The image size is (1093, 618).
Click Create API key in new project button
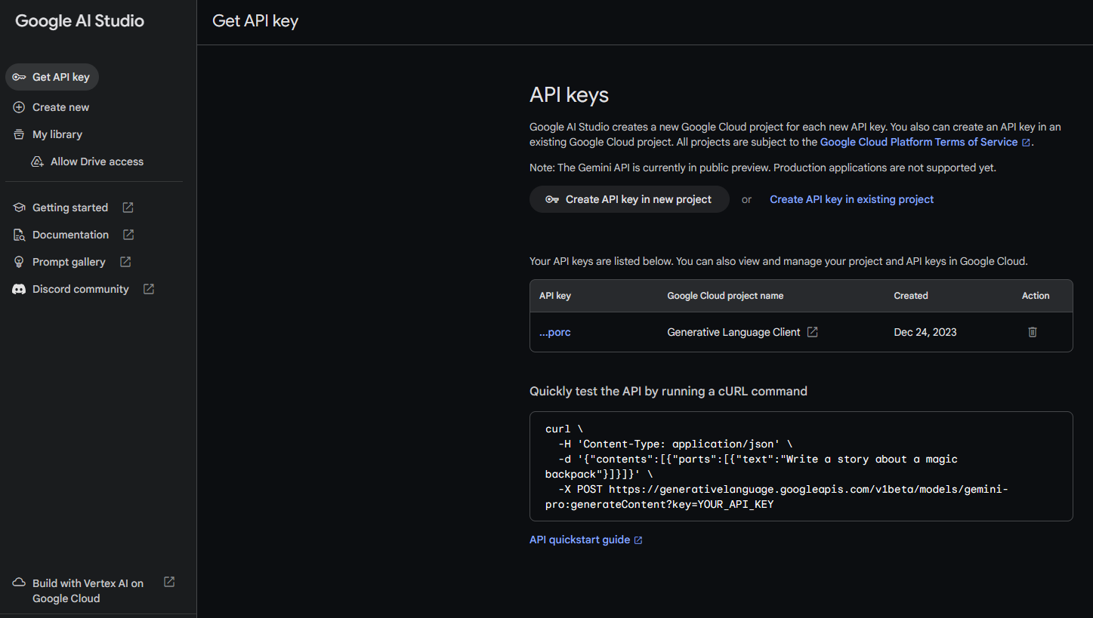tap(629, 199)
